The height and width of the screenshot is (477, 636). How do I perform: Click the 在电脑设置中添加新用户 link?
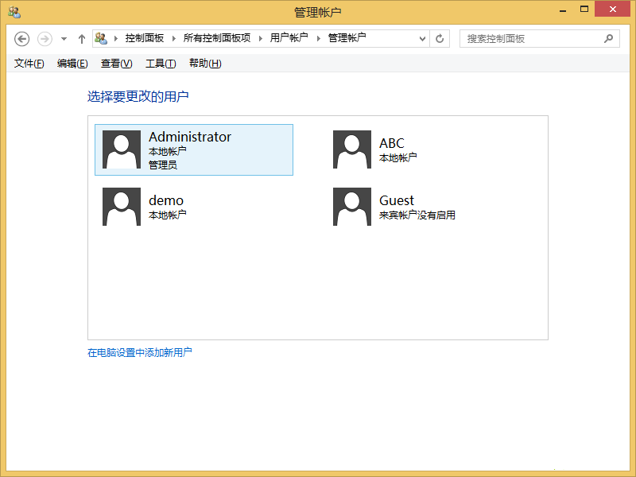tap(140, 351)
